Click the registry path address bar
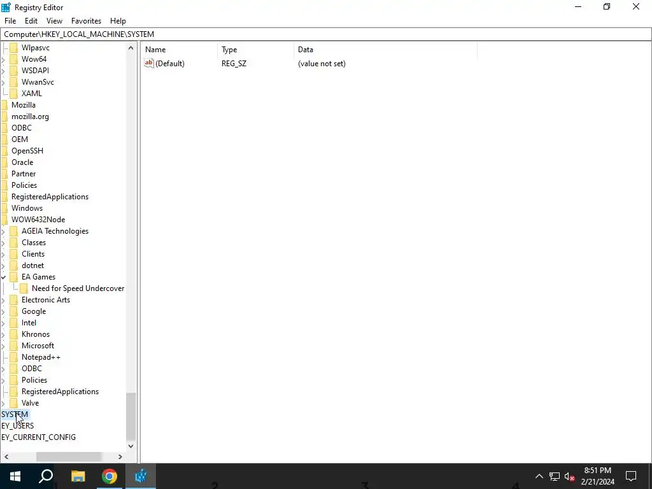Image resolution: width=652 pixels, height=489 pixels. pyautogui.click(x=325, y=34)
